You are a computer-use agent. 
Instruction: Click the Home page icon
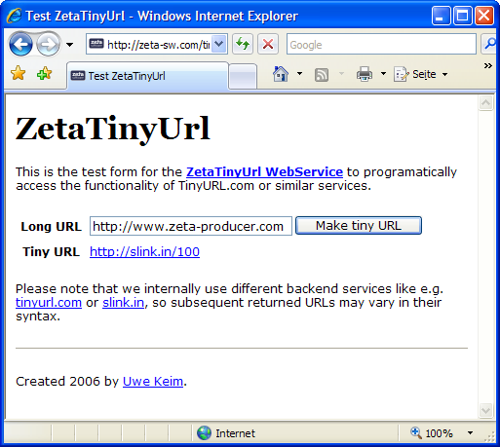pos(281,74)
